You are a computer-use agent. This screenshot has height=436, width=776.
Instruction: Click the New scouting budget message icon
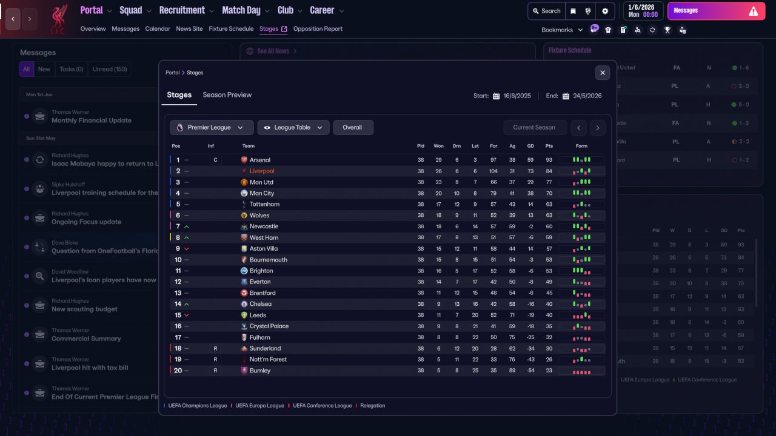click(39, 305)
